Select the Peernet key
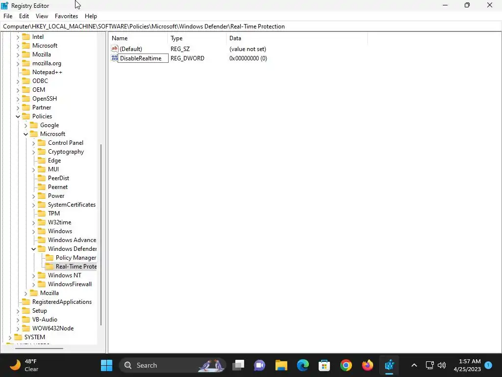The image size is (502, 377). (x=58, y=187)
